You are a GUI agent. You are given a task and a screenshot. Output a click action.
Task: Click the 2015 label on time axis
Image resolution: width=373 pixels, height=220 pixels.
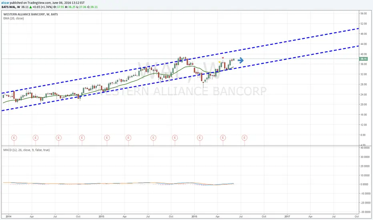(x=101, y=216)
